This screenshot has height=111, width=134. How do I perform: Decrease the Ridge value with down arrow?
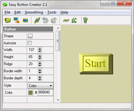point(40,65)
